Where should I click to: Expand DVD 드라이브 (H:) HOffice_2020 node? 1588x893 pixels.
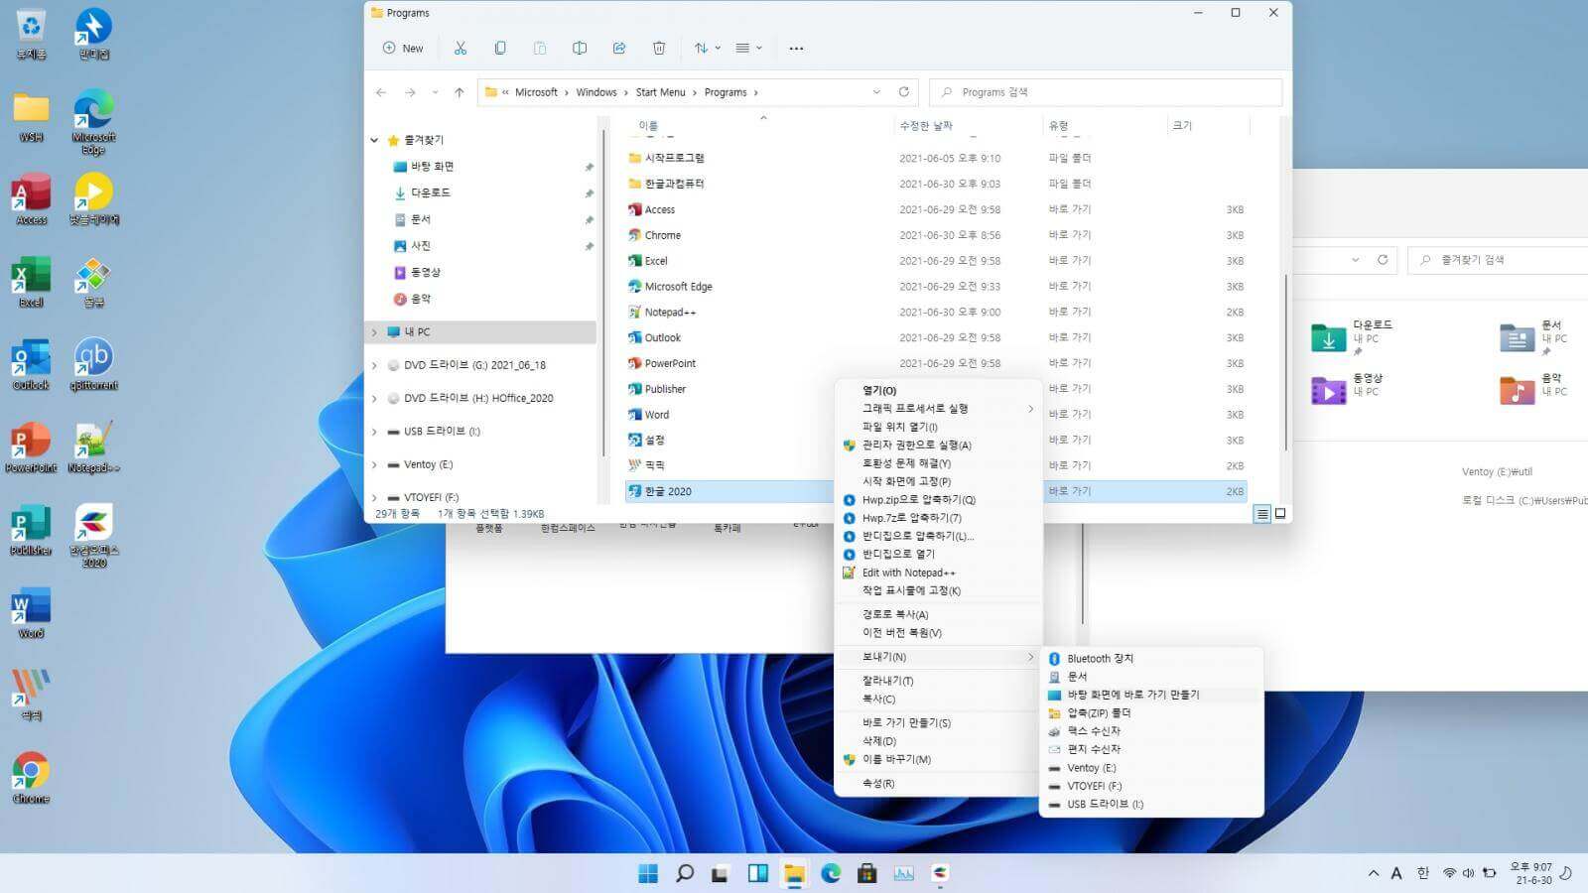click(374, 398)
